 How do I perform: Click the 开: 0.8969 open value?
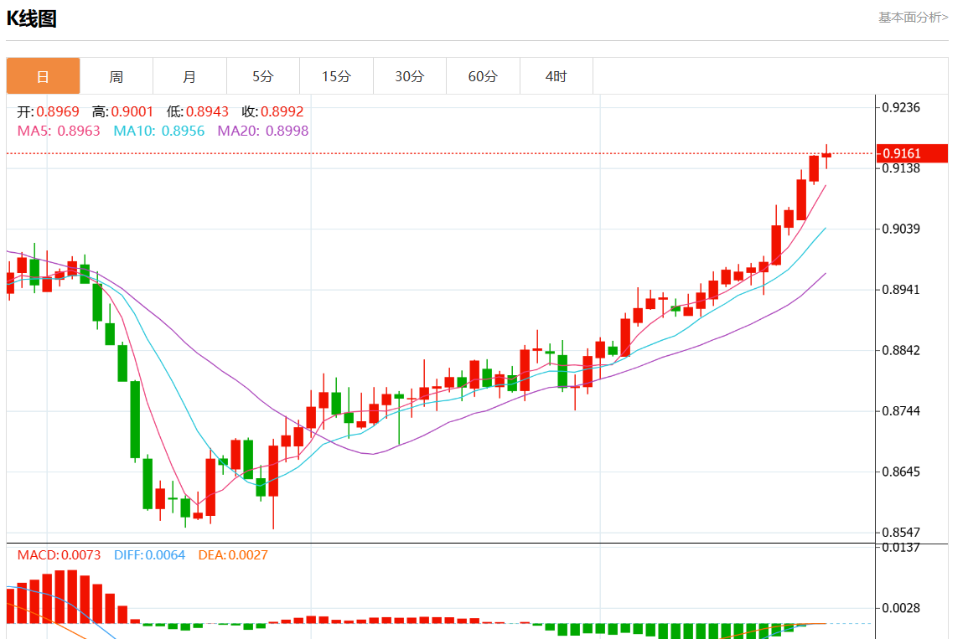point(48,111)
